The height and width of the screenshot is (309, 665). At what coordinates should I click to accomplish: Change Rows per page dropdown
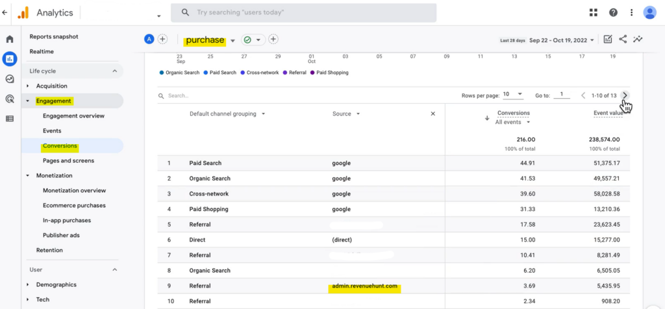point(513,95)
